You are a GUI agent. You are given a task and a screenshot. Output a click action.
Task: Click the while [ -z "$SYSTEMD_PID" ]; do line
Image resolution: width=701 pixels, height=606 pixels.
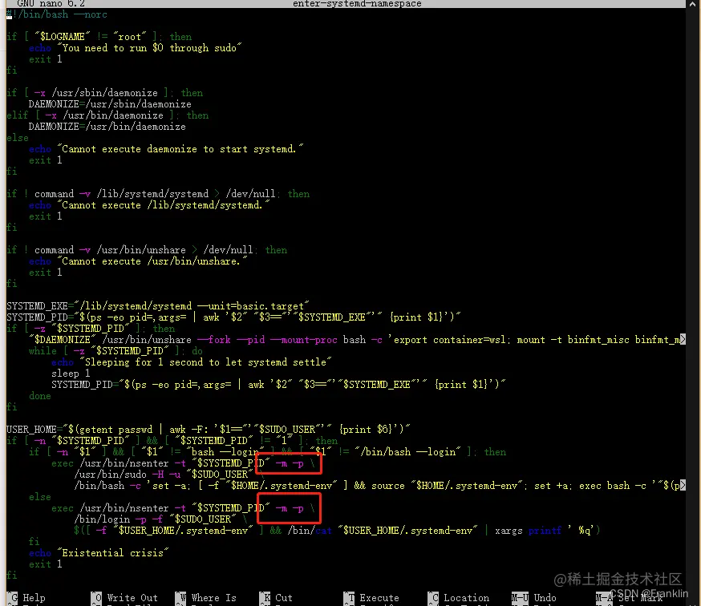click(115, 351)
